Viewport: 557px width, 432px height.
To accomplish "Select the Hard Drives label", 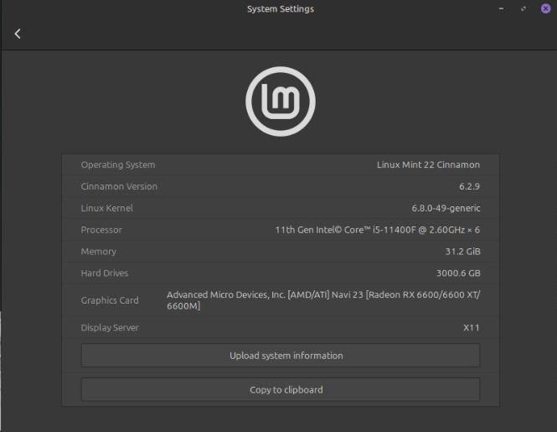I will pyautogui.click(x=105, y=273).
